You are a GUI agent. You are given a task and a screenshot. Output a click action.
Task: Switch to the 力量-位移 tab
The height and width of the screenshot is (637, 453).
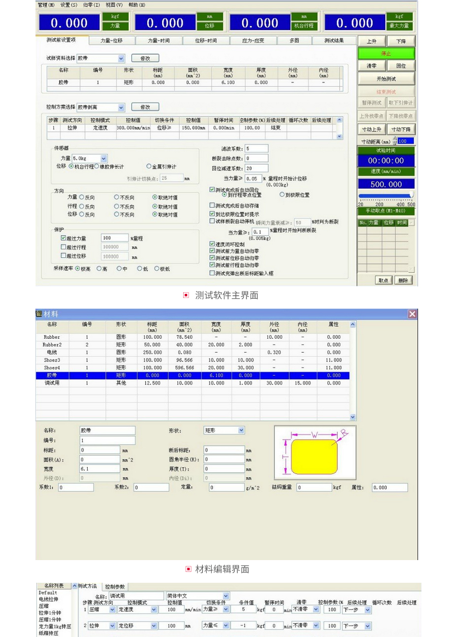111,41
